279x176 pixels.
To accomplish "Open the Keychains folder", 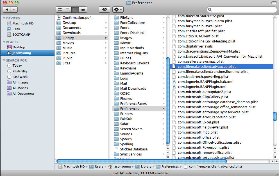I will click(128, 68).
